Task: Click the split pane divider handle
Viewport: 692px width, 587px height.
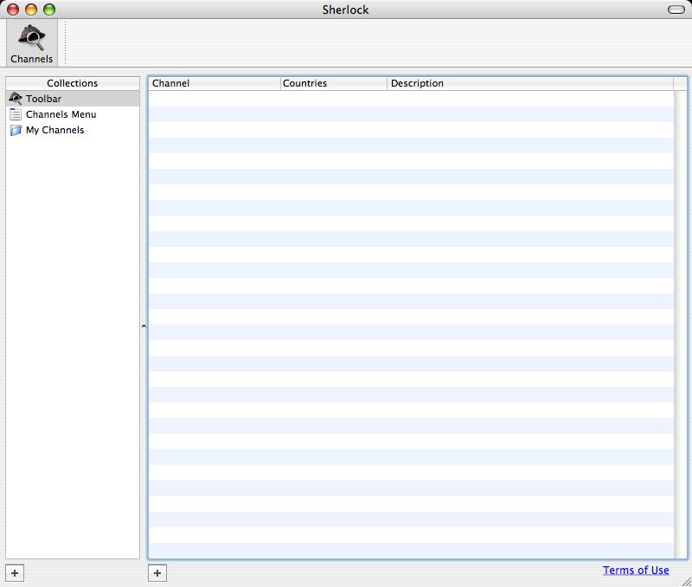Action: (144, 326)
